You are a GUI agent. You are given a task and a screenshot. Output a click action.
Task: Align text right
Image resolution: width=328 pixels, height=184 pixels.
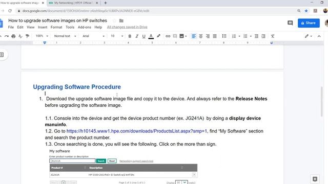click(208, 36)
